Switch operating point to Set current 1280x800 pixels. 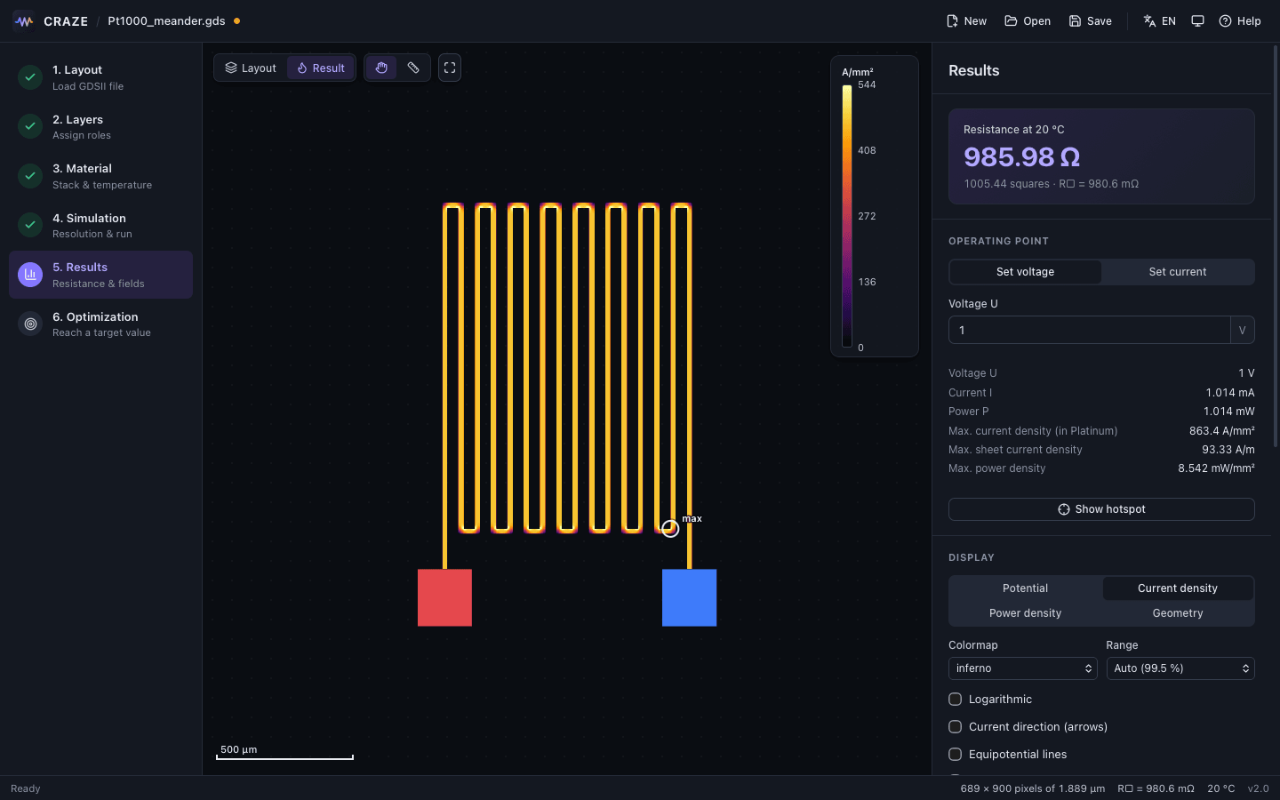pyautogui.click(x=1178, y=272)
